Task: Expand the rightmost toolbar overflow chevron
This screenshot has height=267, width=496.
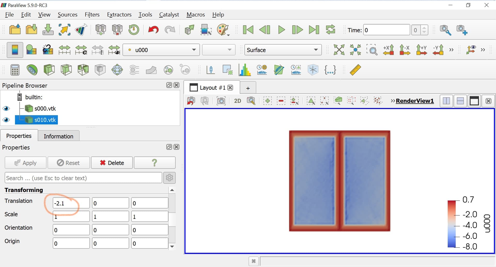Action: (483, 50)
